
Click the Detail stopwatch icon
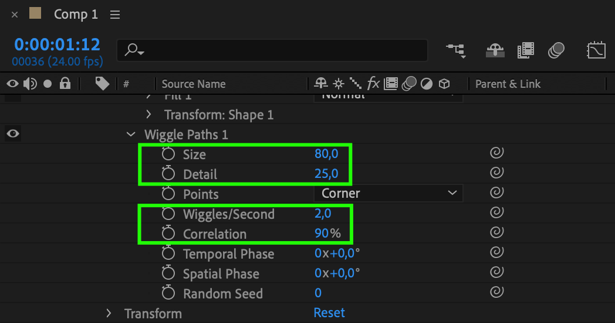(169, 174)
